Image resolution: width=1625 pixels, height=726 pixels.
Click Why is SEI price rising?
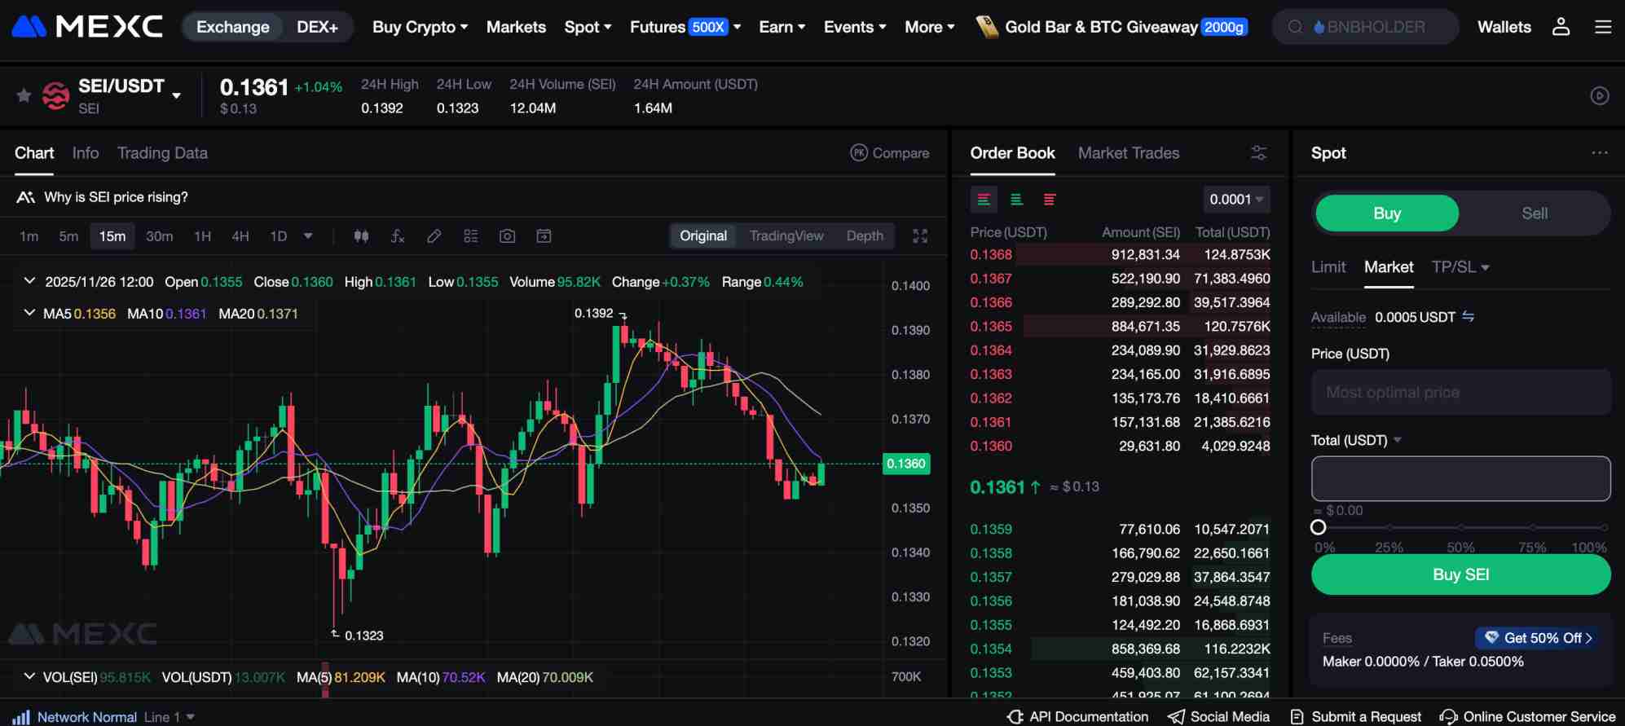coord(116,197)
